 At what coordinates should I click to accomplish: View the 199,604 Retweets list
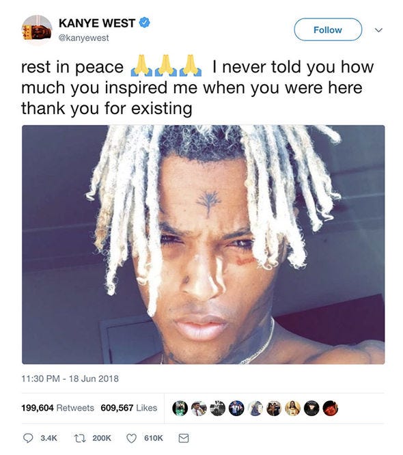point(57,408)
